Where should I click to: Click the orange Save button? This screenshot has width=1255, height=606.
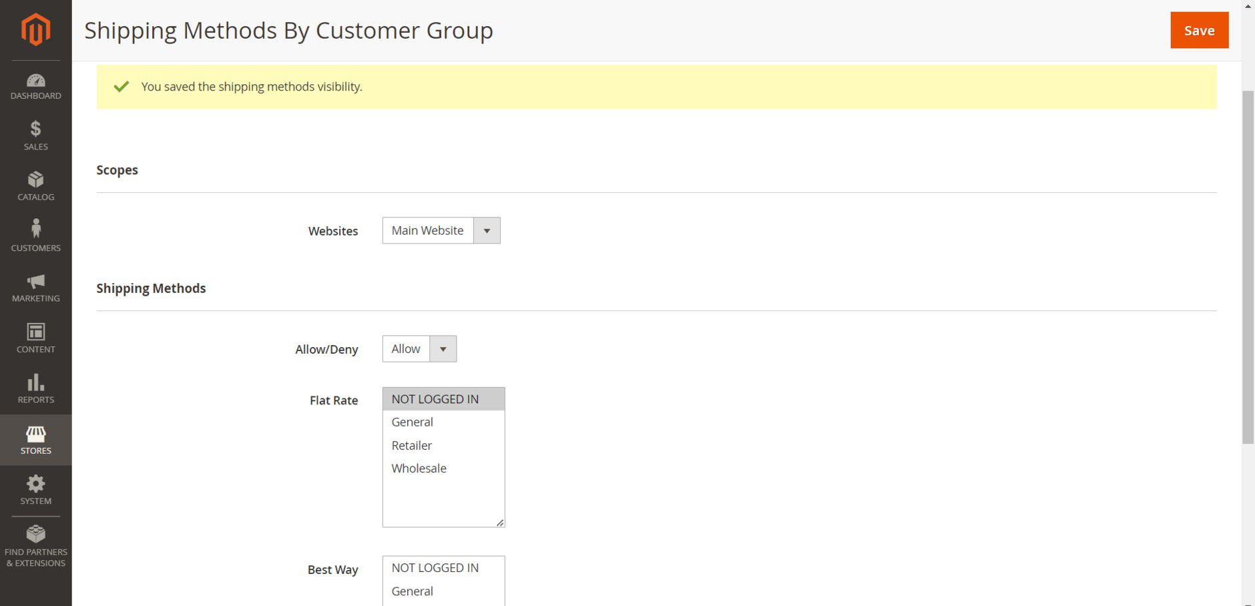(1199, 30)
